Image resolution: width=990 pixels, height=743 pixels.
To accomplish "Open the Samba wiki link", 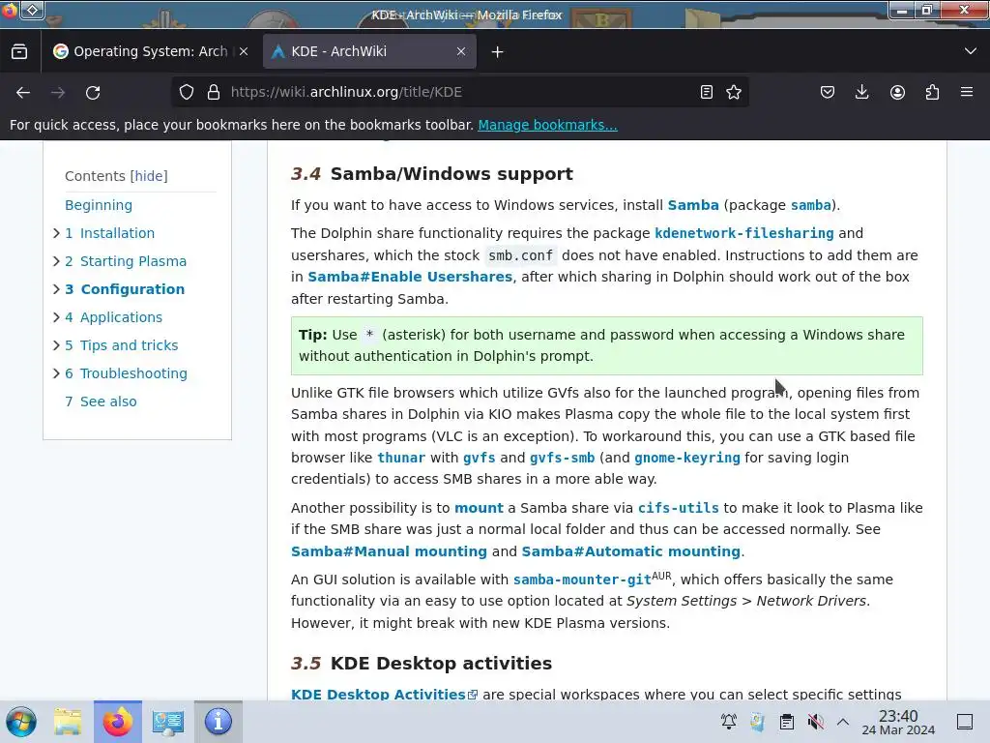I will pos(693,205).
